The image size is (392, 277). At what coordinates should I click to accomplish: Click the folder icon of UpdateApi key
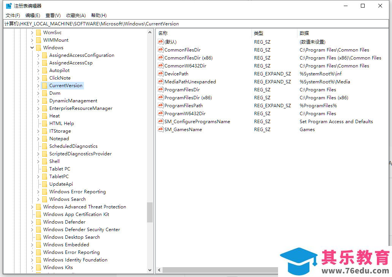tap(44, 184)
